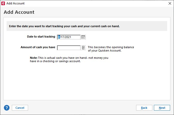Click the instruction banner about tracking cash
This screenshot has width=174, height=115.
(x=64, y=26)
